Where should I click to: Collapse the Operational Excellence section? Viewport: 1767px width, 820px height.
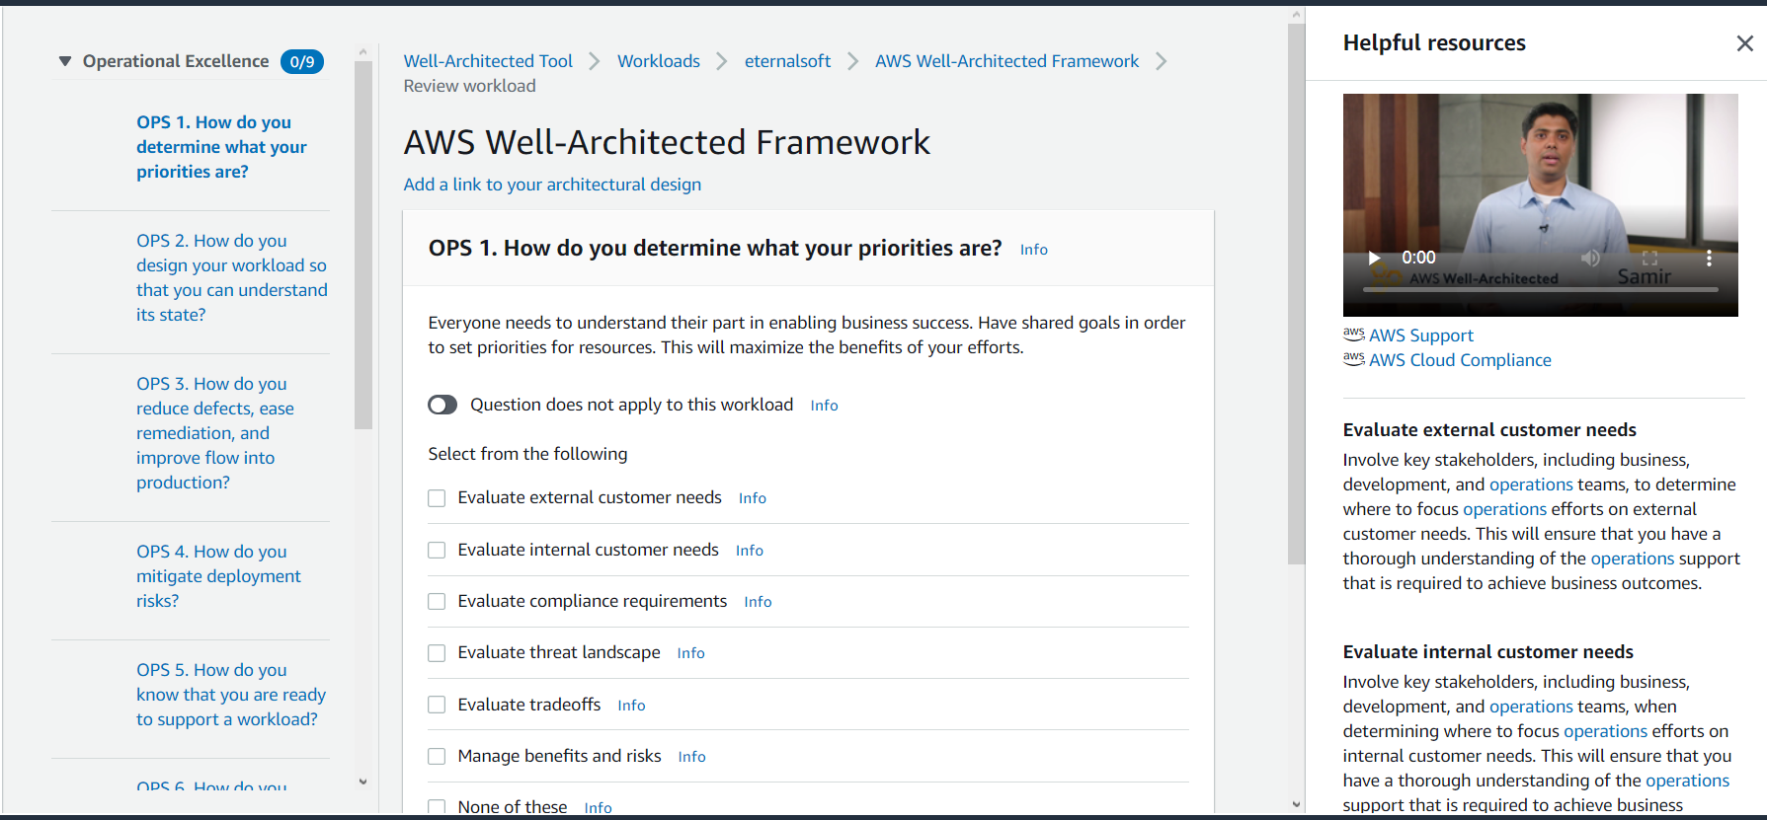65,61
